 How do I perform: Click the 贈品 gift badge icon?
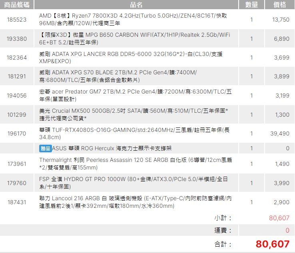(x=45, y=148)
